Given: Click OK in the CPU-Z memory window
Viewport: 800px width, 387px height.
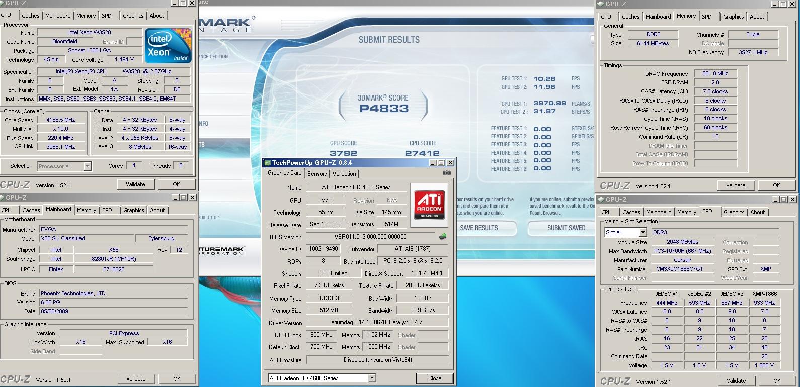Looking at the screenshot, I should pyautogui.click(x=776, y=185).
